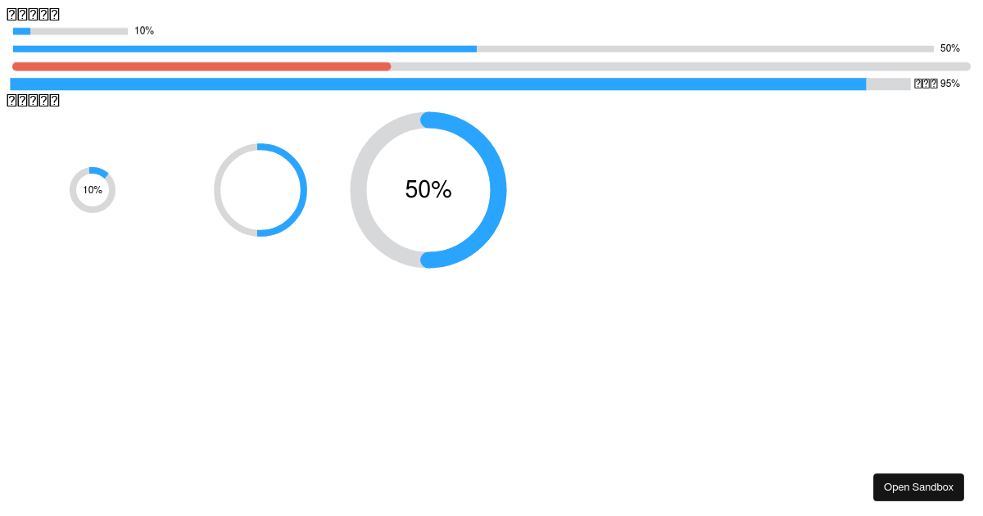983x516 pixels.
Task: Select the first page heading text
Action: coord(33,13)
